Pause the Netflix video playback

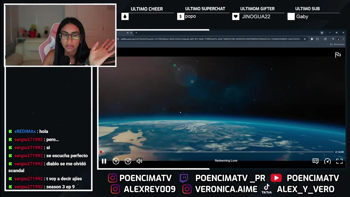(104, 161)
